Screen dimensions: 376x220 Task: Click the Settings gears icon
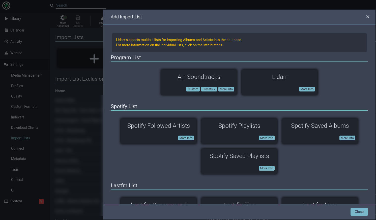click(6, 65)
